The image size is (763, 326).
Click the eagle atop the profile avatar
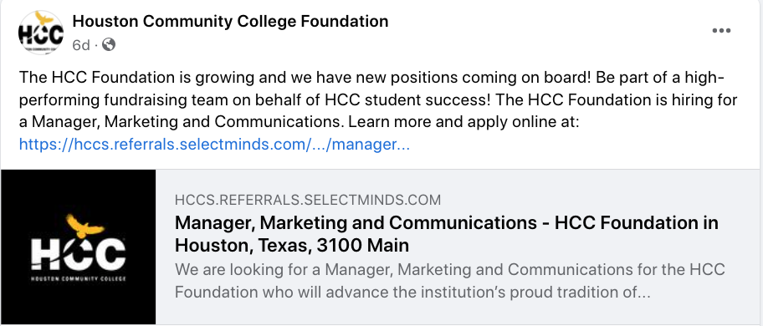coord(44,18)
